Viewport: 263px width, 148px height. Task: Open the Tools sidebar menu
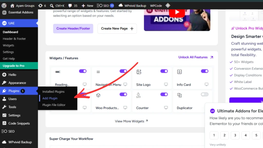click(x=19, y=107)
